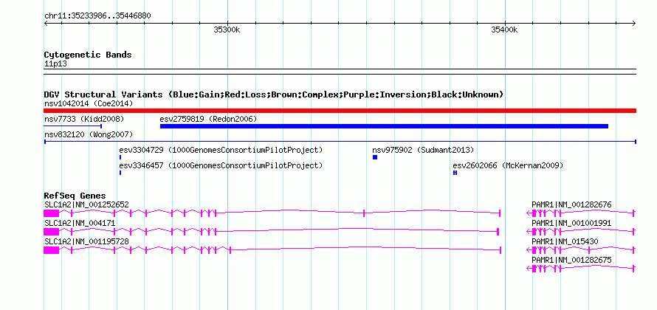Click the PAMR1|NM_001282675 transcript label
The width and height of the screenshot is (657, 310).
tap(571, 260)
